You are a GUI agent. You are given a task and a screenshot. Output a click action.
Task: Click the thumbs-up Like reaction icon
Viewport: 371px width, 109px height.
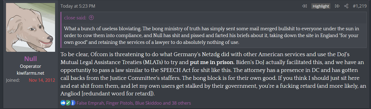point(63,103)
